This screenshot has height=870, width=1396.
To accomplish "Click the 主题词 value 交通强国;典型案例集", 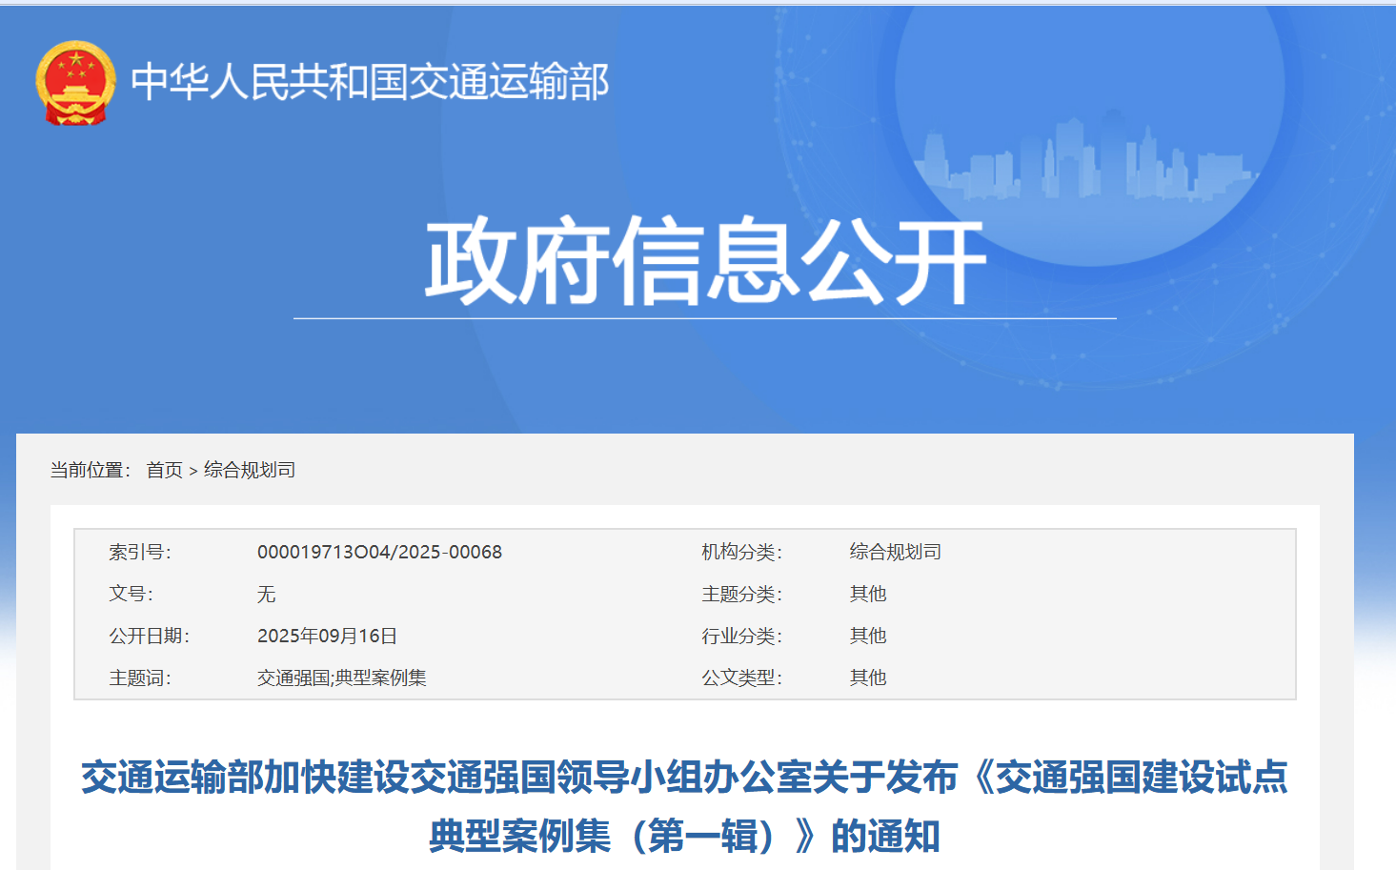I will pyautogui.click(x=341, y=678).
